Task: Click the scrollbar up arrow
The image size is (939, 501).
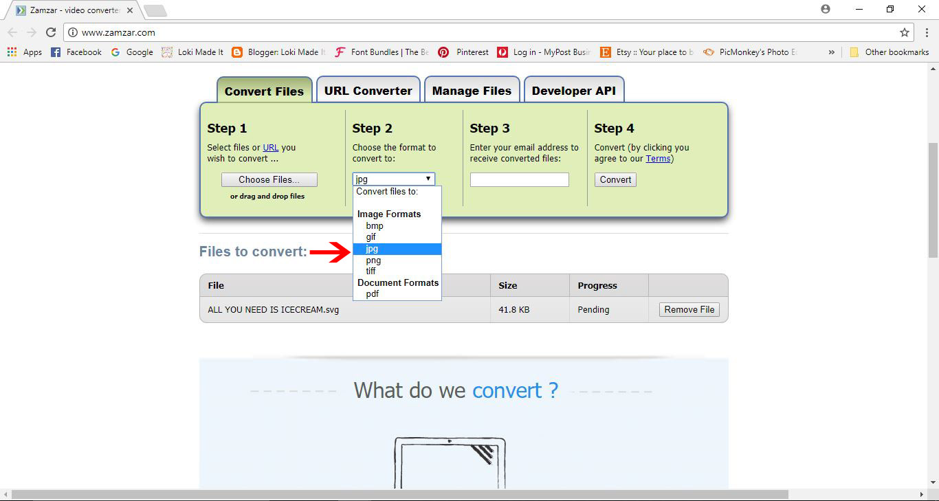Action: (933, 67)
